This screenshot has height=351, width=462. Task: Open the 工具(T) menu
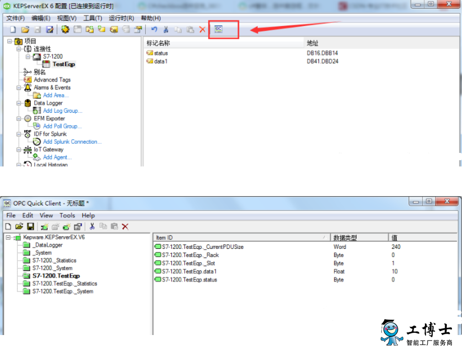pos(93,18)
